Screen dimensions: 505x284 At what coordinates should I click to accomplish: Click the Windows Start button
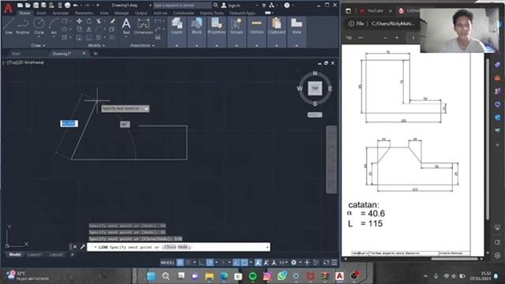coord(151,276)
